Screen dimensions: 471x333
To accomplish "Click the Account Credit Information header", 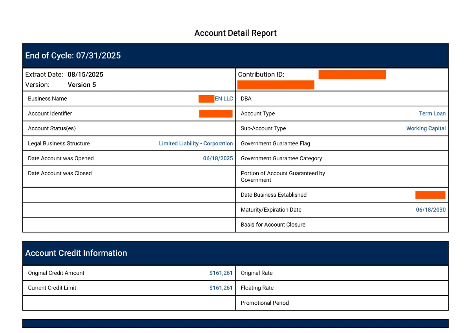I will coord(76,253).
